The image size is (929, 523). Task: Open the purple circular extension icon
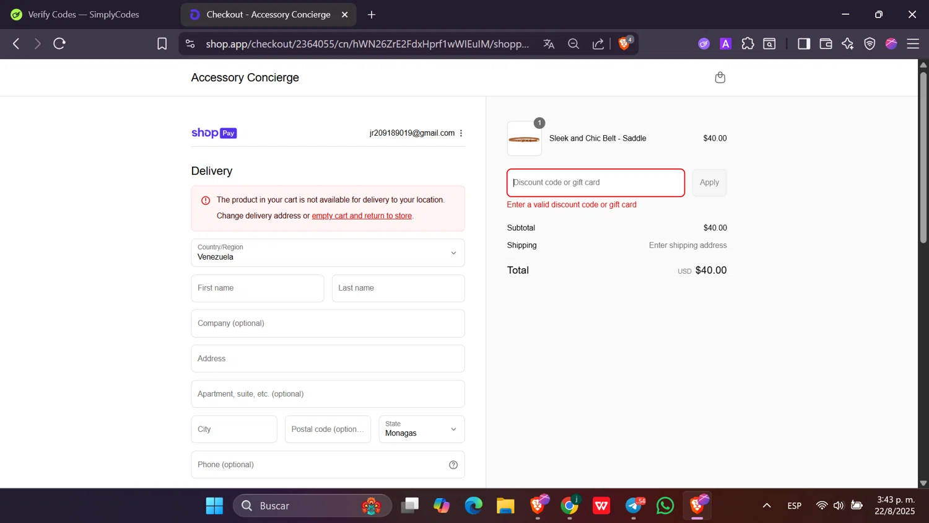(704, 43)
